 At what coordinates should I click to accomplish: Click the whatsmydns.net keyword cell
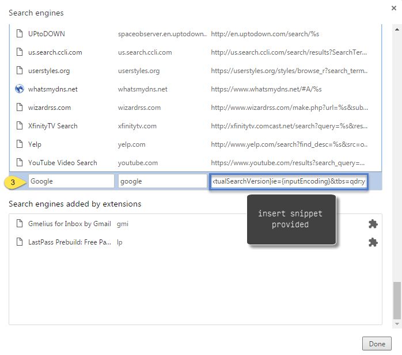[x=143, y=89]
